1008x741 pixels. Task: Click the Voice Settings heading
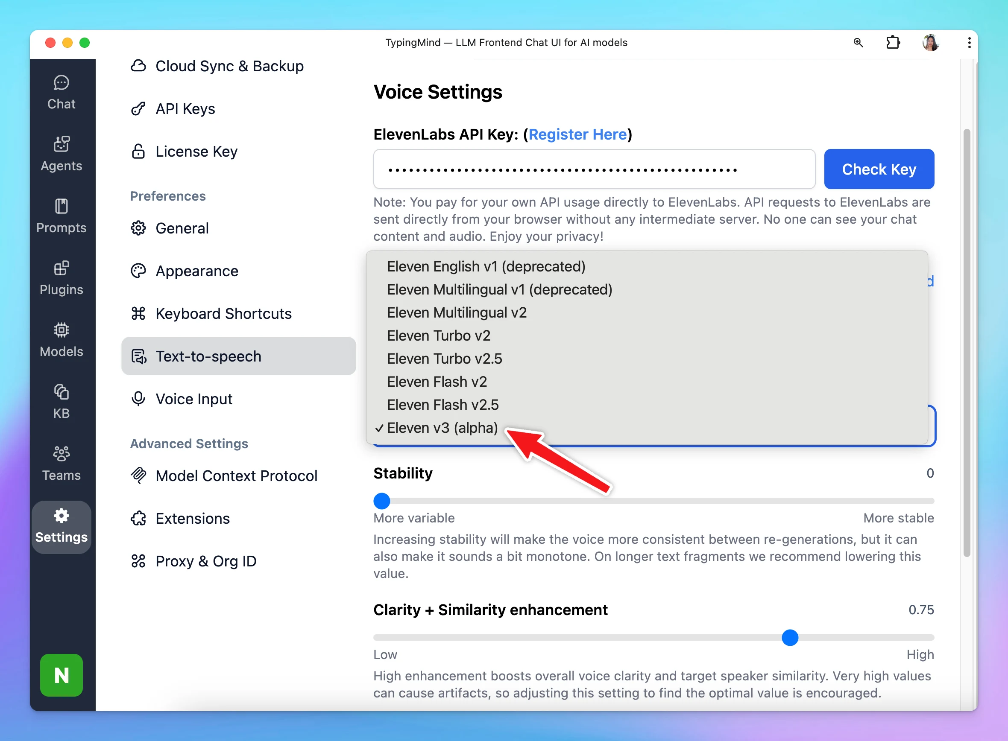437,92
